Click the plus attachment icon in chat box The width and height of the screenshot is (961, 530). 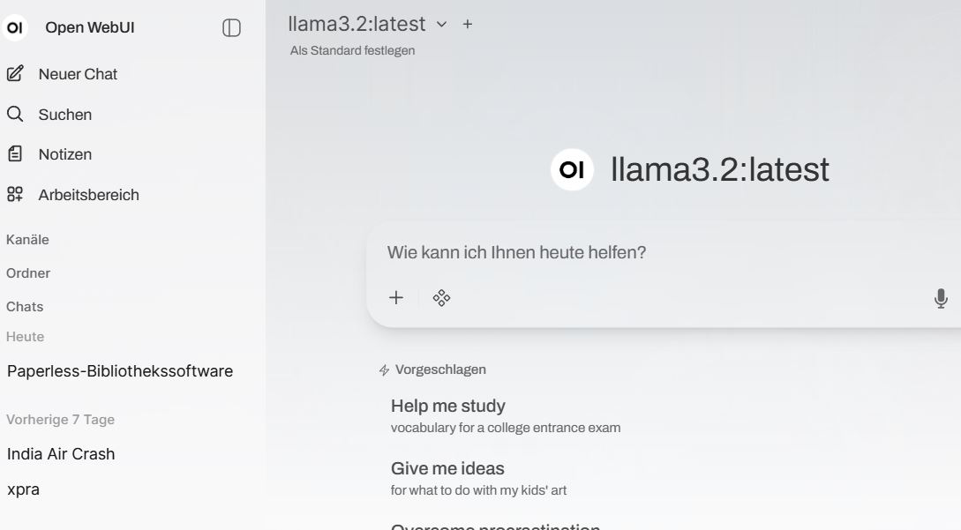pyautogui.click(x=396, y=298)
